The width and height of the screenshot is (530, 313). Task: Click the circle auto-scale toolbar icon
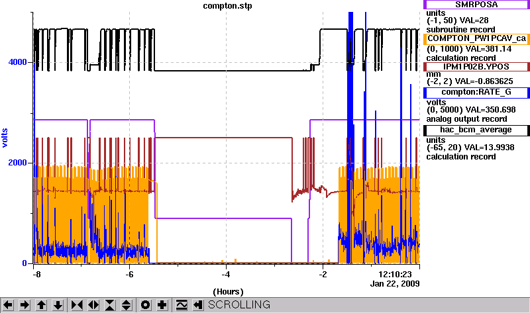click(x=145, y=305)
